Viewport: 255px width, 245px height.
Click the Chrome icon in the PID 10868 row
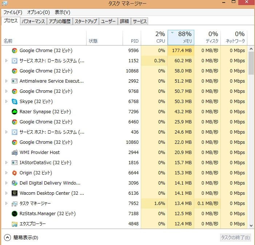click(x=15, y=71)
